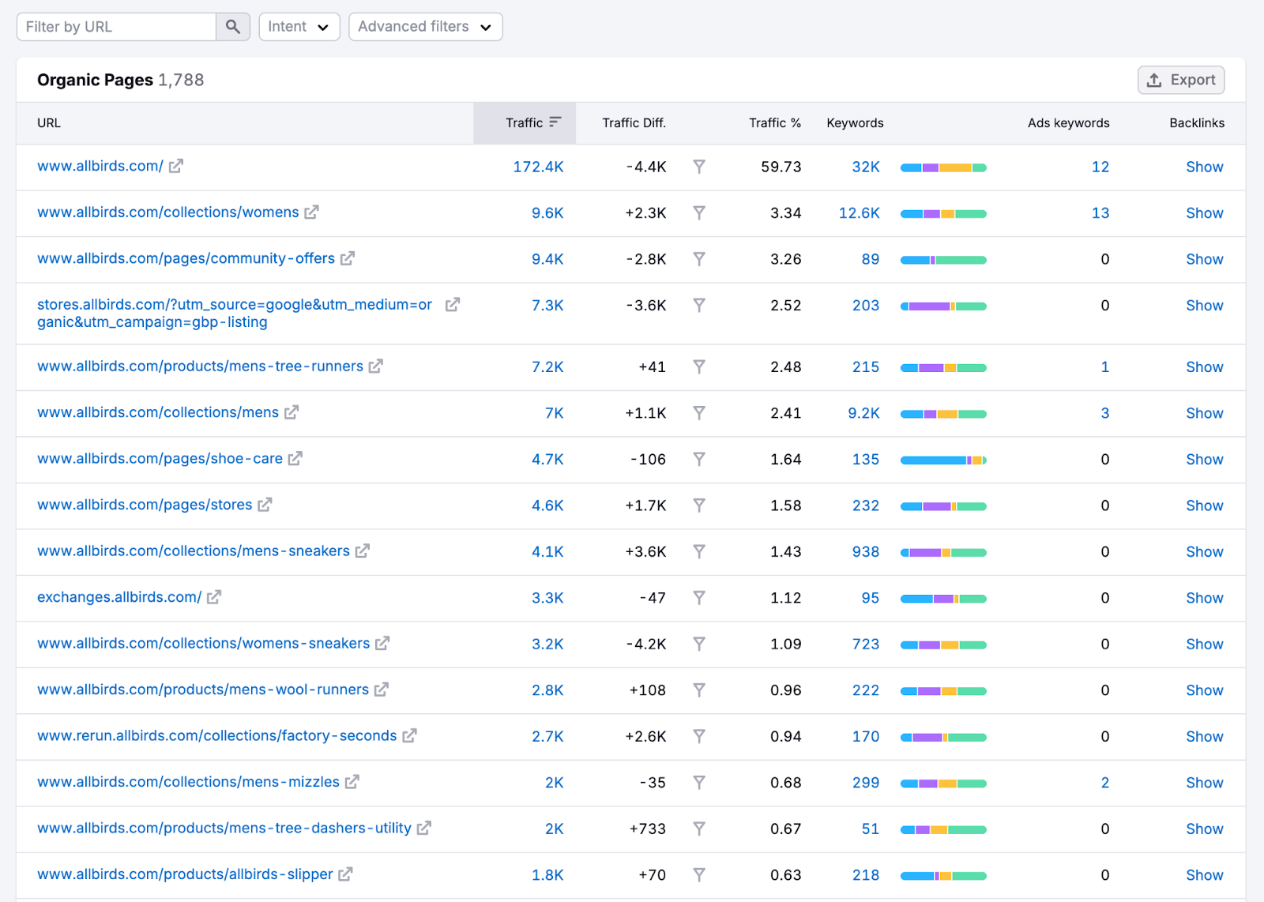Click the external link icon beside factory-seconds

[410, 735]
